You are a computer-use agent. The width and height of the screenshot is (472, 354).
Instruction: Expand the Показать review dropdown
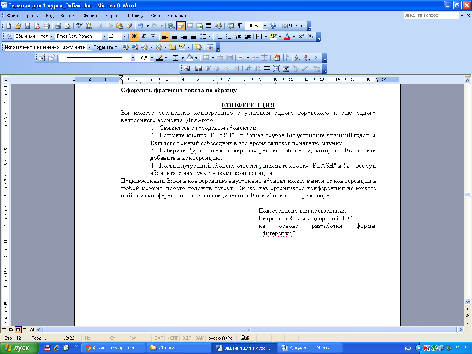(105, 47)
